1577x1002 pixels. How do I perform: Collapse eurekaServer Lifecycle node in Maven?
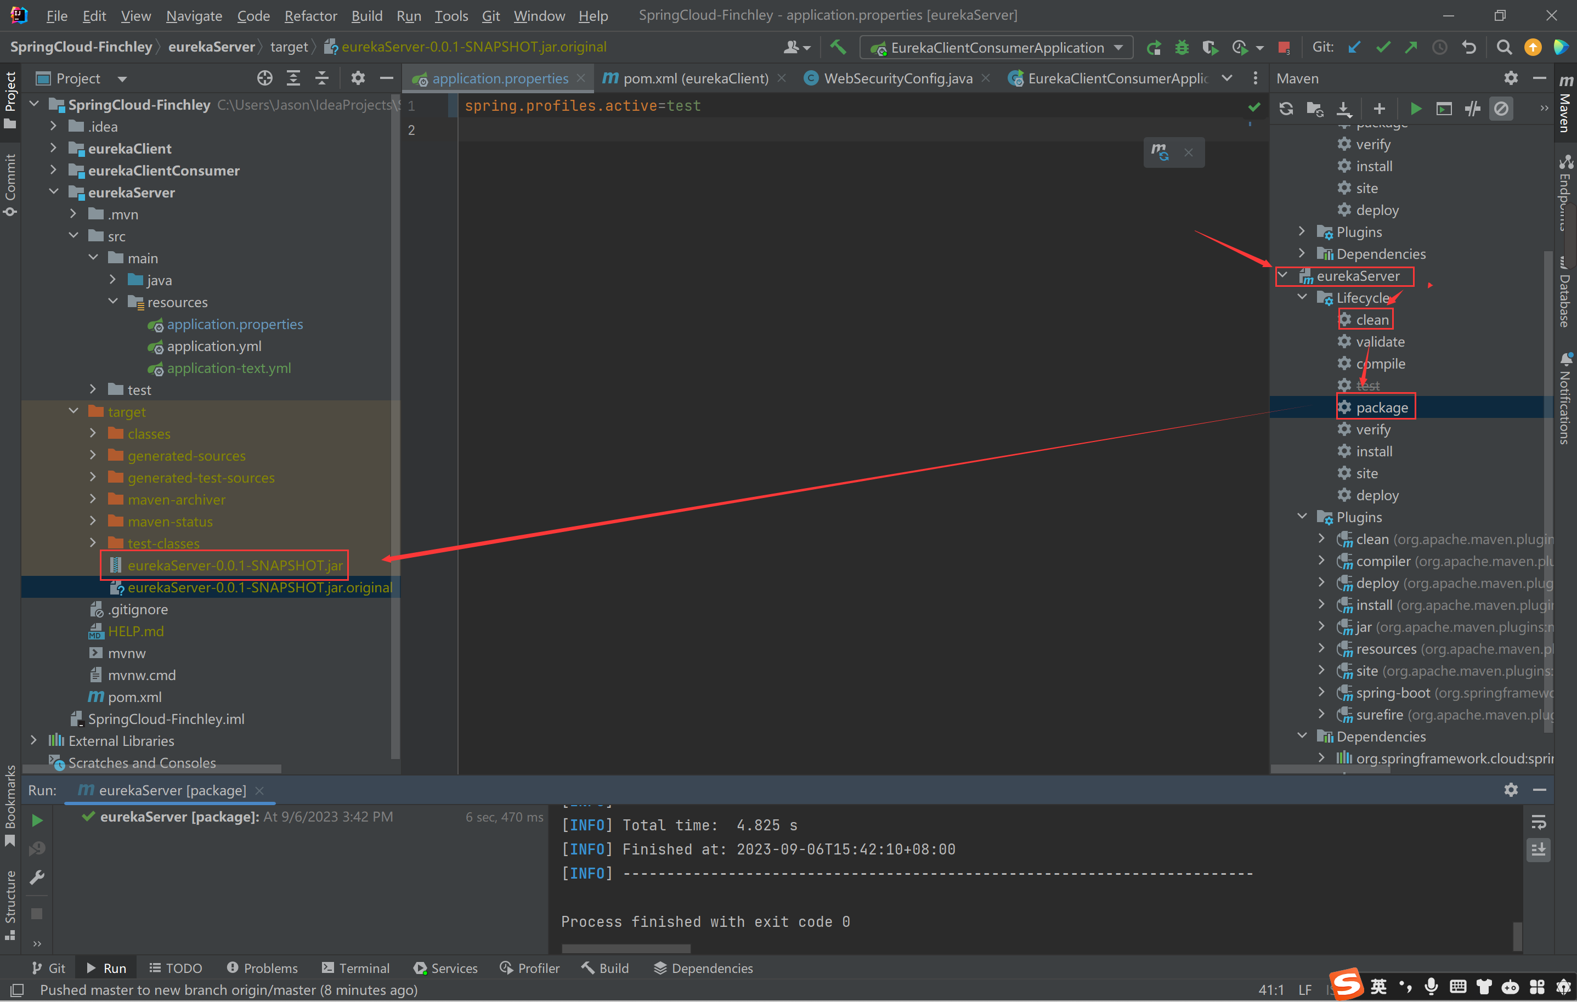click(x=1302, y=298)
